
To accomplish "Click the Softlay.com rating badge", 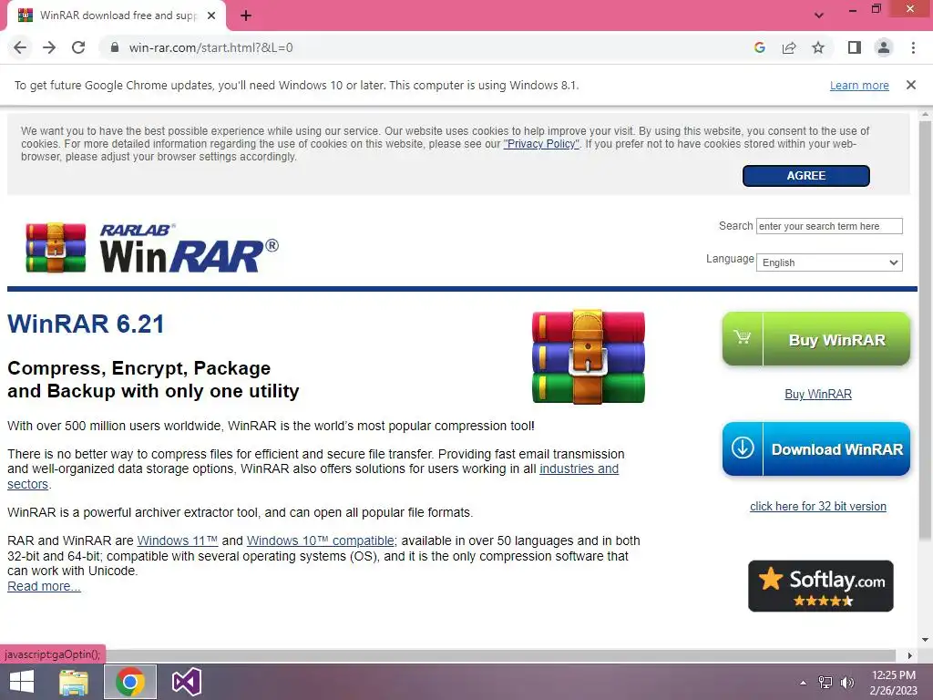I will click(x=821, y=586).
